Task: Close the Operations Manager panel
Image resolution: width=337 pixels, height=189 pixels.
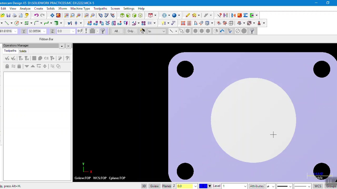Action: [68, 46]
